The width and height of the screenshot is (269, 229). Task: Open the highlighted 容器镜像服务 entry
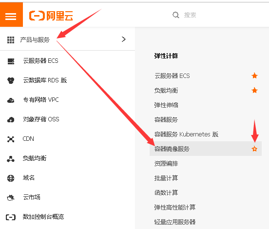pyautogui.click(x=206, y=149)
